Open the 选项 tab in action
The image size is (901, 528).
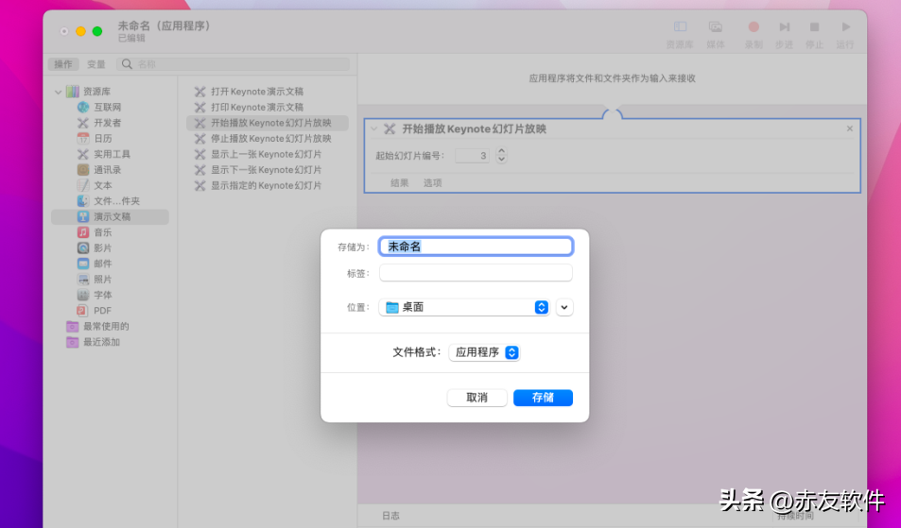pyautogui.click(x=433, y=183)
